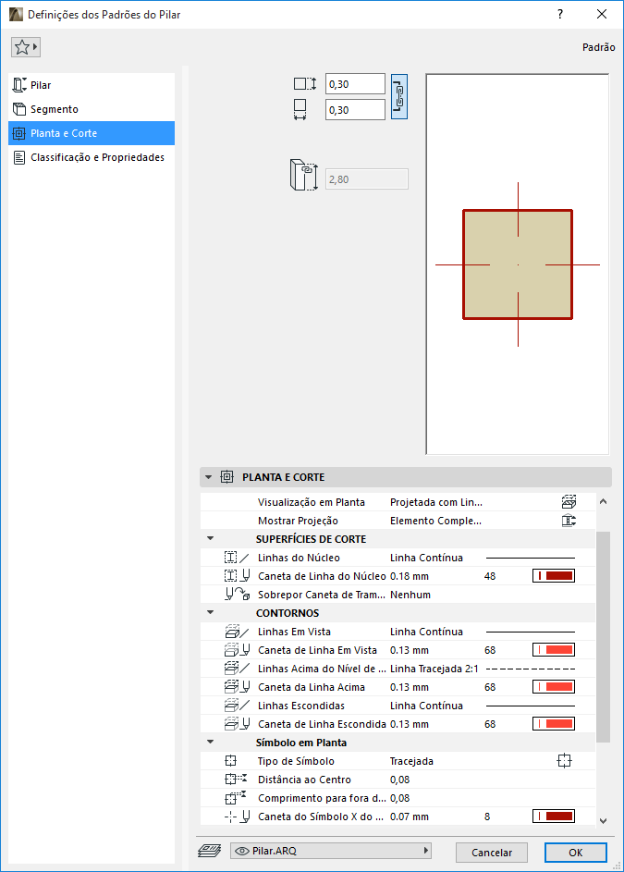Image resolution: width=624 pixels, height=872 pixels.
Task: Open Classificação e Propriedades page
Action: [x=92, y=157]
